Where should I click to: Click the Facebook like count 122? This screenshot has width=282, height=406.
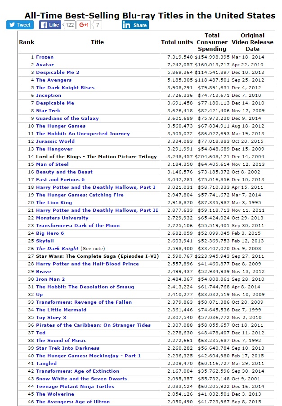click(70, 25)
